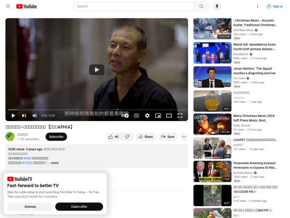Image resolution: width=290 pixels, height=218 pixels.
Task: Toggle subtitles/closed captions
Action: [136, 116]
